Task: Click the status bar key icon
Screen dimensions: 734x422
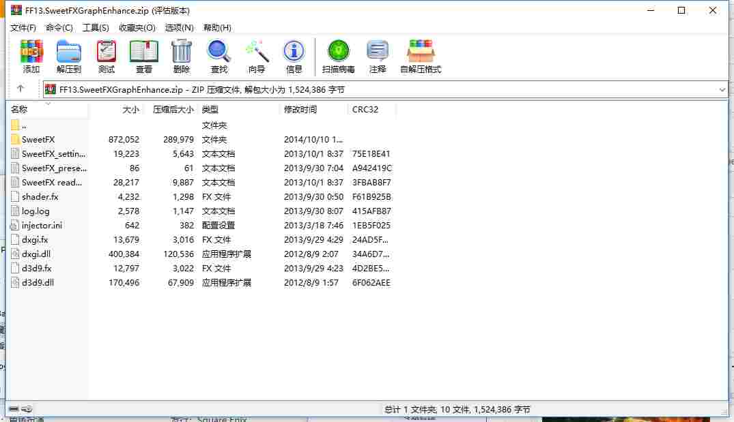Action: (27, 409)
